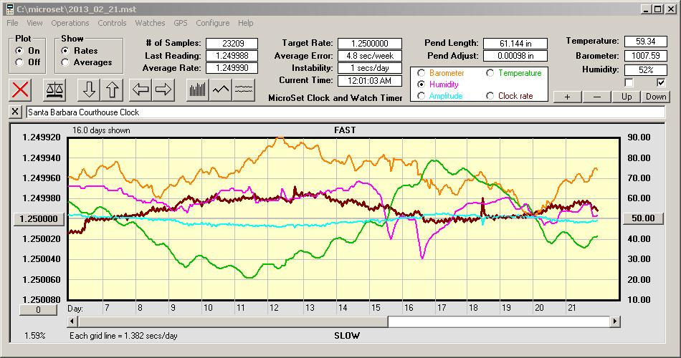This screenshot has width=681, height=358.
Task: Choose the Temperature trace radio button
Action: coord(491,73)
